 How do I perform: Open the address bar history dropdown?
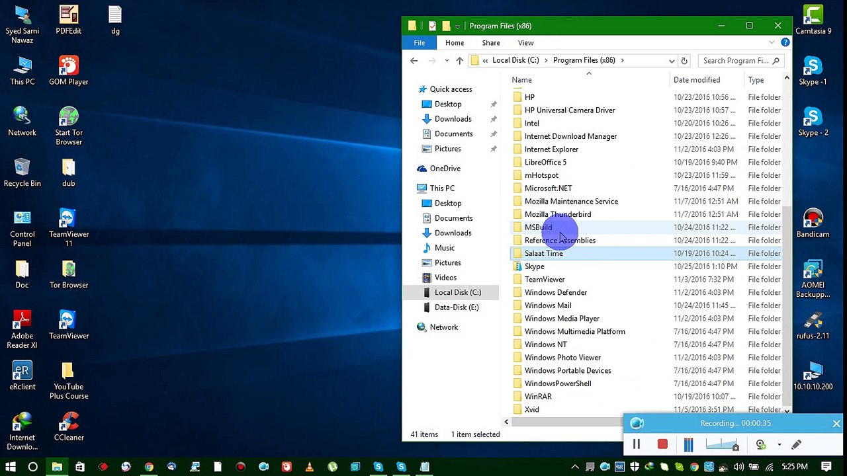coord(672,61)
